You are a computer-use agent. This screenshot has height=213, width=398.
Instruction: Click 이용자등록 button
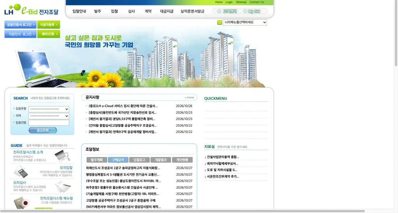click(49, 24)
